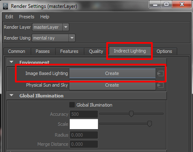
Task: Switch to the Quality tab
Action: click(96, 51)
